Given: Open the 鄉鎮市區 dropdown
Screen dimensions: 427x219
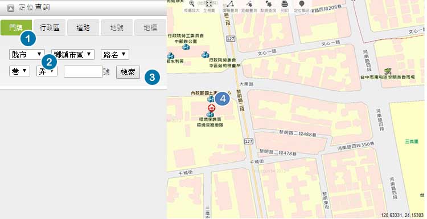Looking at the screenshot, I should point(73,55).
